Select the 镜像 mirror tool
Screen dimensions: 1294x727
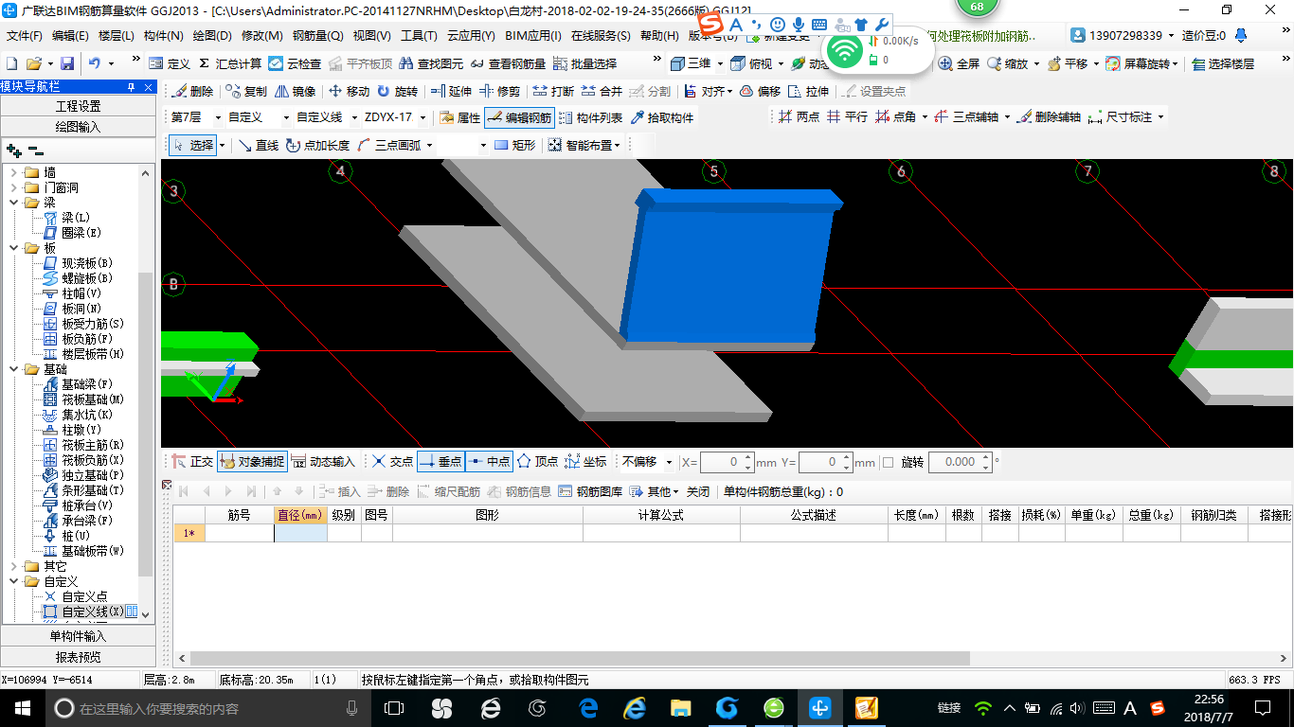(x=295, y=92)
